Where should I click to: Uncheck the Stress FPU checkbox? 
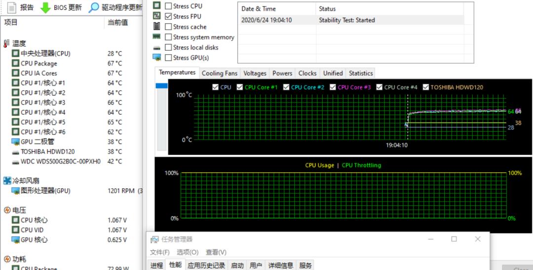pos(168,16)
